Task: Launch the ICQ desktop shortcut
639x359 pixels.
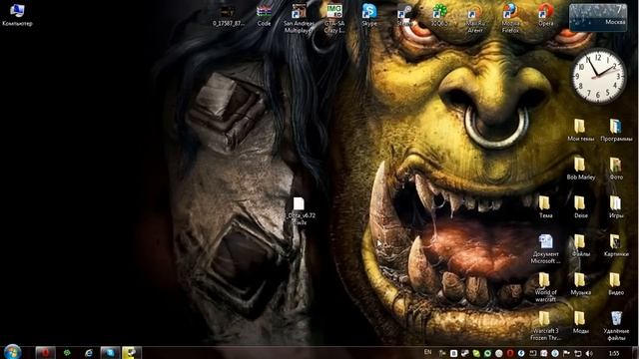Action: (x=439, y=16)
